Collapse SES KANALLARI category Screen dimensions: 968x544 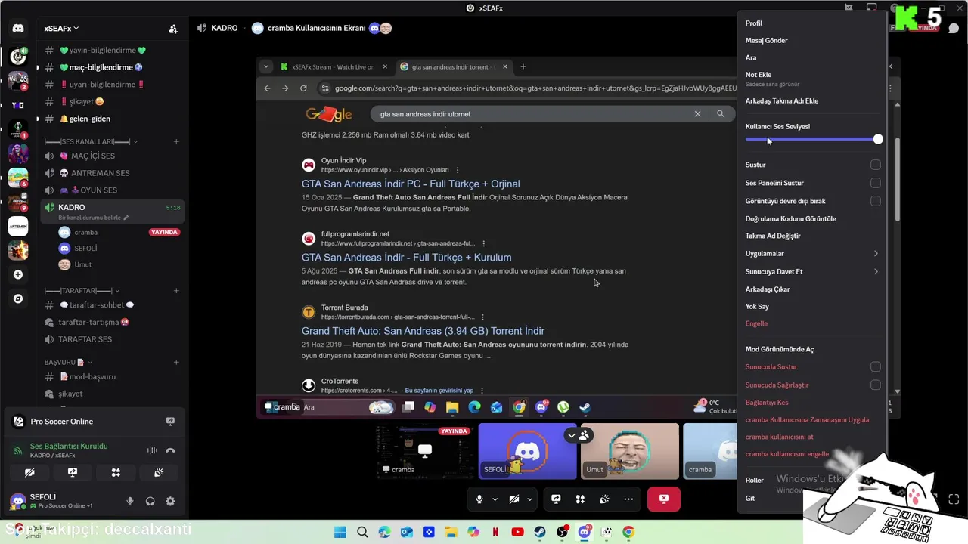click(x=91, y=141)
